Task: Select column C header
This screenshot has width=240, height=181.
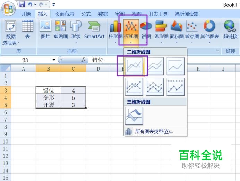Action: coord(74,69)
